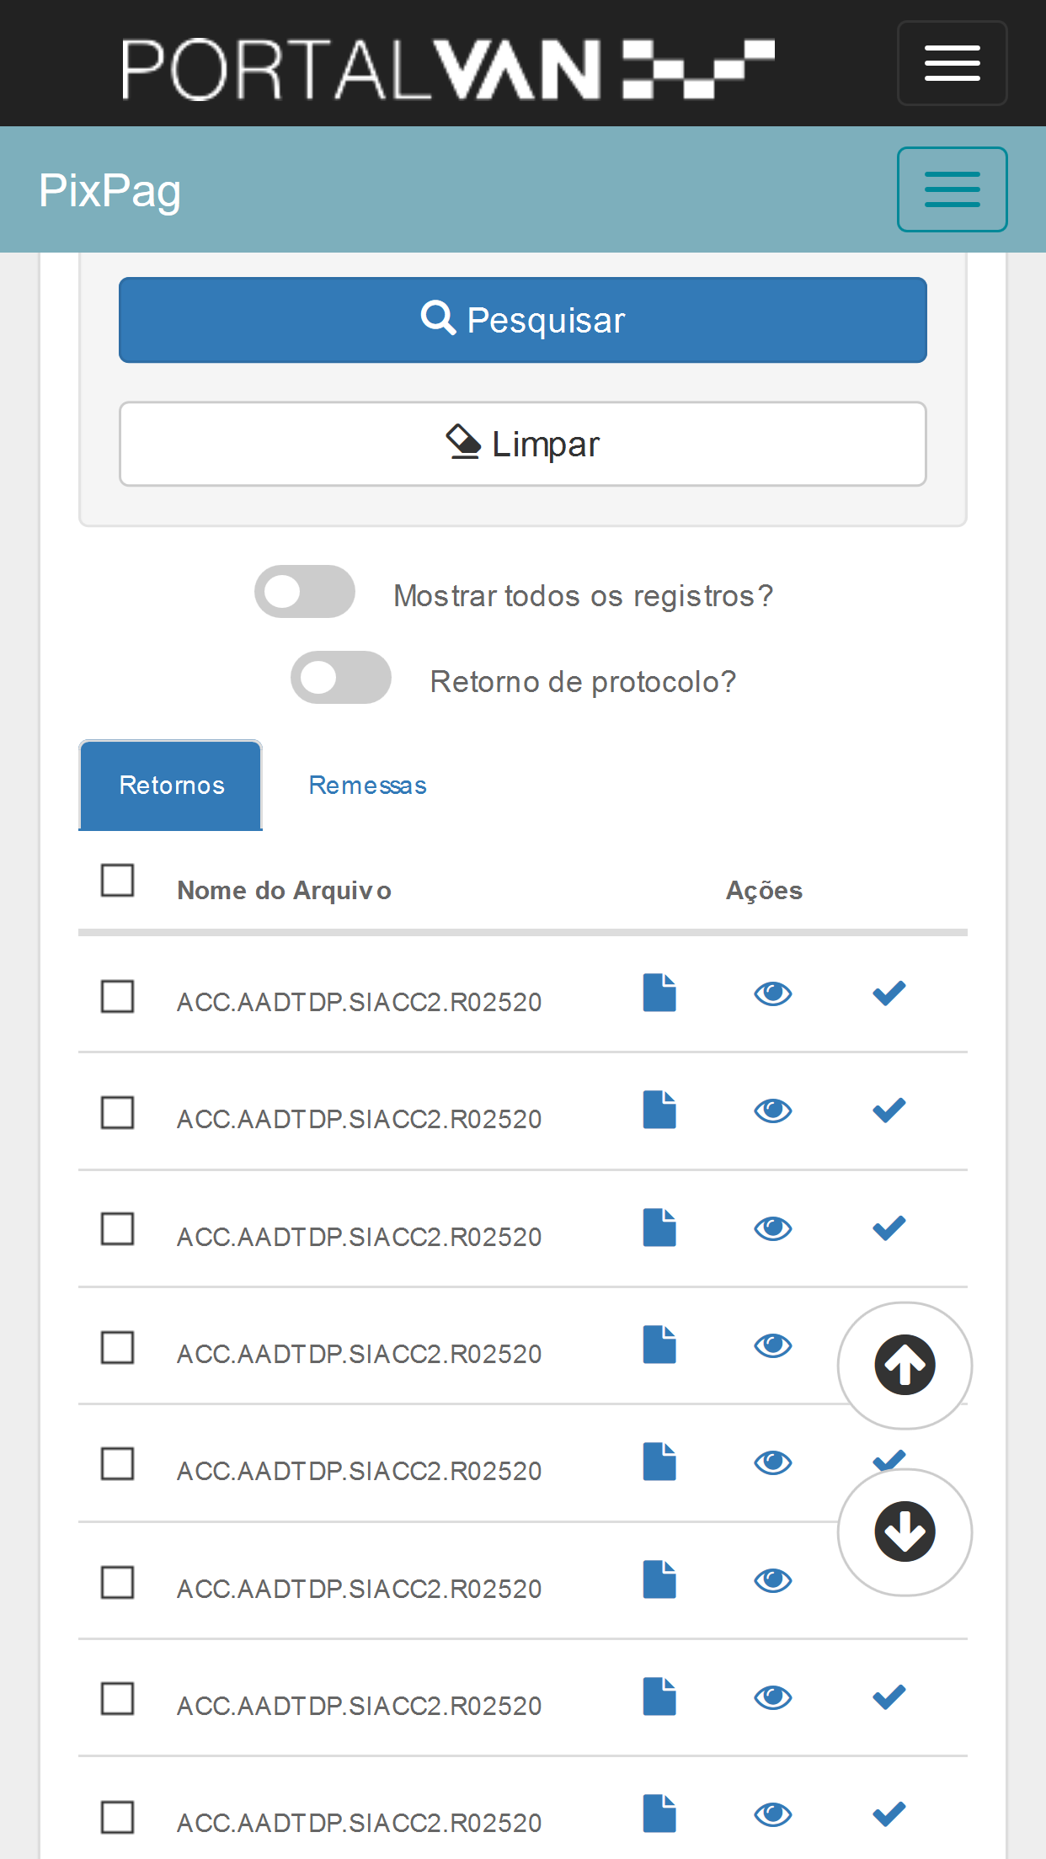This screenshot has width=1046, height=1859.
Task: View first file using eye icon
Action: 772,993
